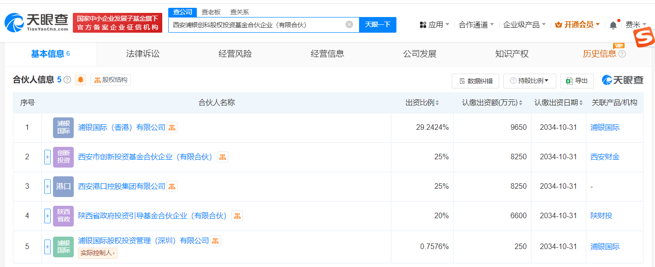Image resolution: width=655 pixels, height=267 pixels.
Task: Sort by 认缴出资额 column header
Action: [492, 103]
